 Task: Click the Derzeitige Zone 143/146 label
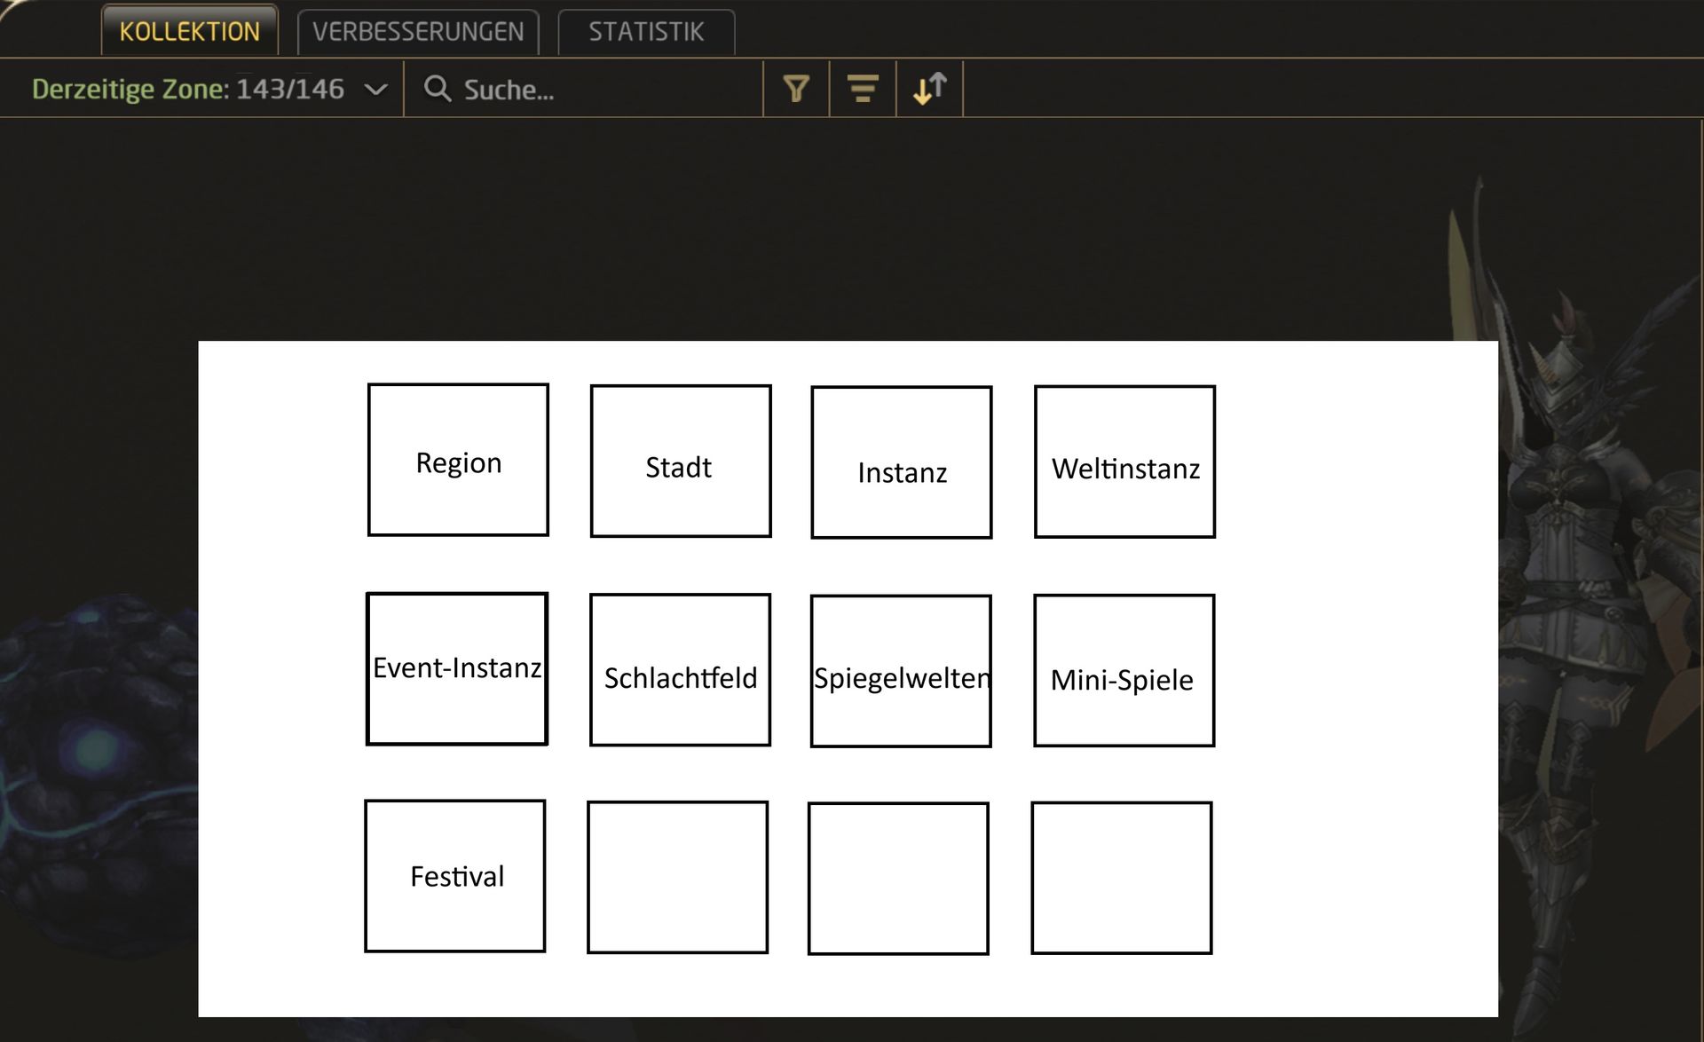[187, 89]
